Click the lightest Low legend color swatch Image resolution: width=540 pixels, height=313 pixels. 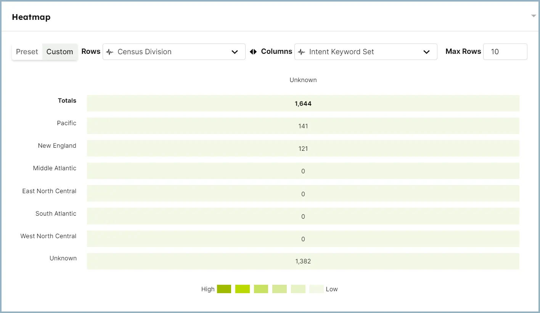(x=316, y=289)
